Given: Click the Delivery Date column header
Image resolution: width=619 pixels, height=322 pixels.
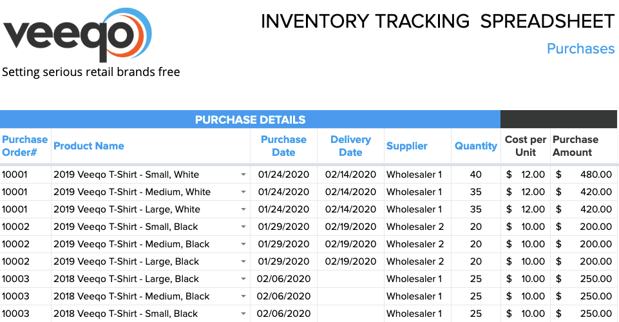Looking at the screenshot, I should click(350, 146).
